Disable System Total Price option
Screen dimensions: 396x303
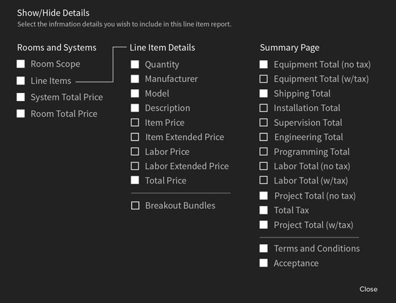click(x=20, y=97)
